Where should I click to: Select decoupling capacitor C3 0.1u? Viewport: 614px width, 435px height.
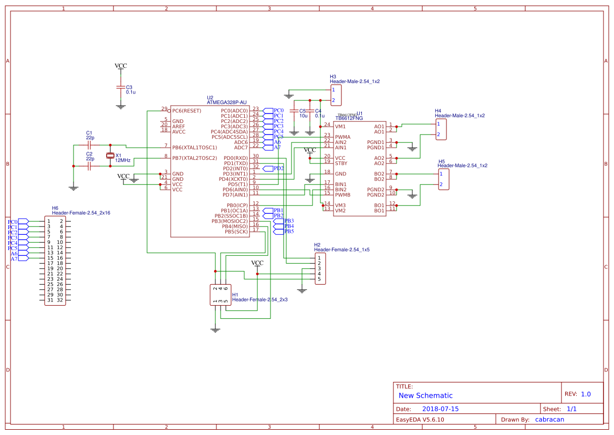(x=121, y=88)
